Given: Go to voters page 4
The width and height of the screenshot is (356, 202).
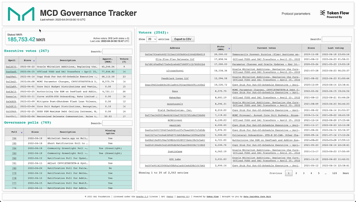Looking at the screenshot, I should point(311,173).
